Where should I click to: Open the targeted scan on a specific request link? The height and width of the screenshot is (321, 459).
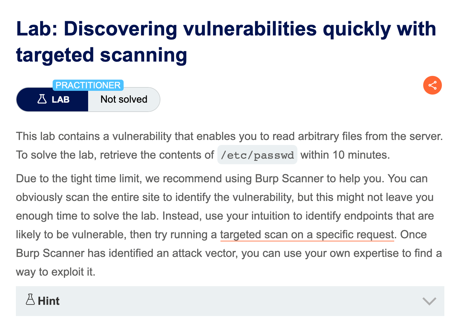tap(307, 235)
